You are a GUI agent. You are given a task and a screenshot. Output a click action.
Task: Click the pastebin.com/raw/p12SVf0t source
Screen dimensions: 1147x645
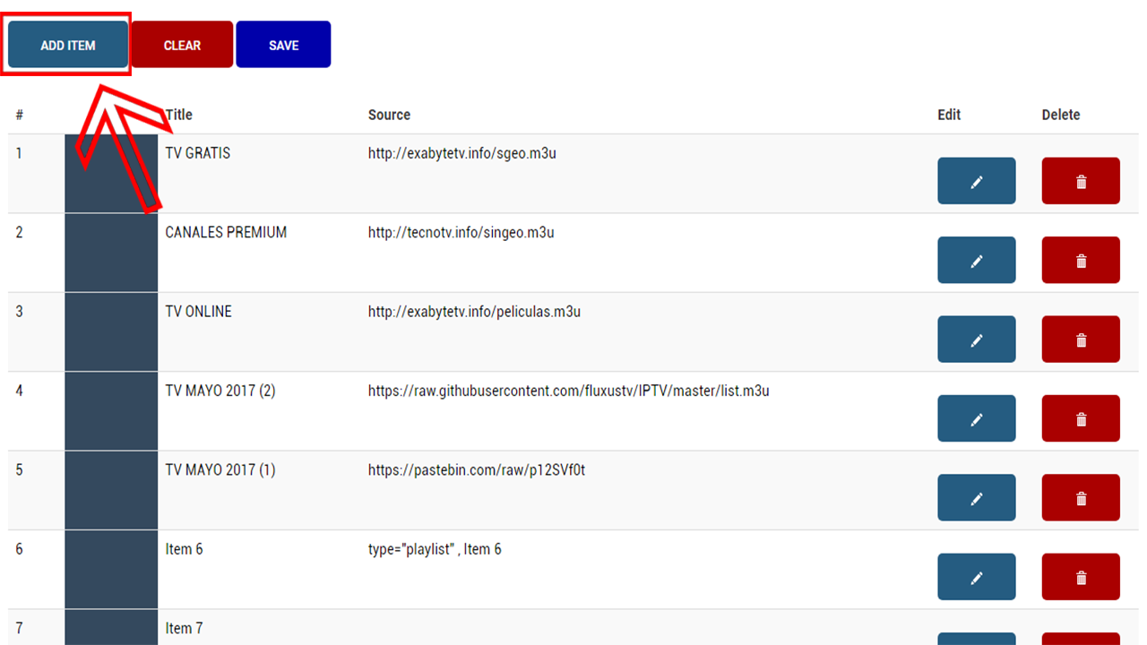pos(477,470)
